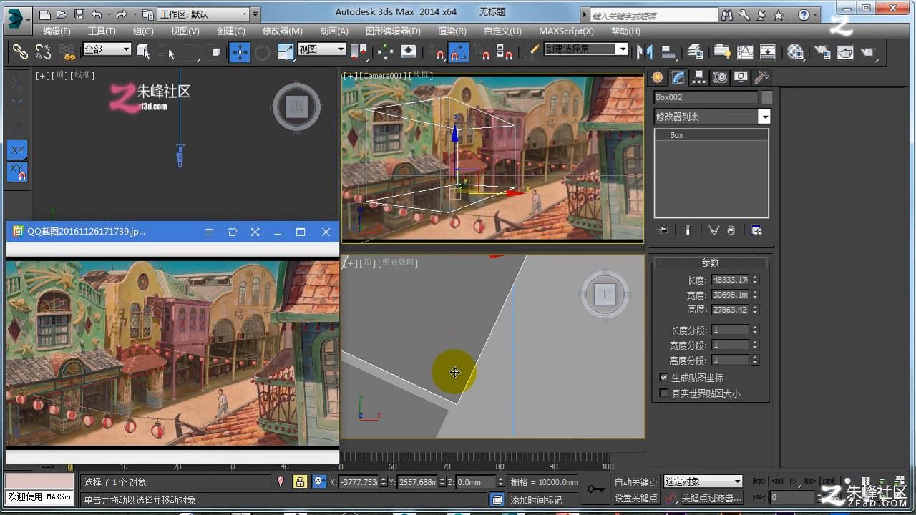Click the Open File icon
This screenshot has height=515, width=916.
coord(62,14)
